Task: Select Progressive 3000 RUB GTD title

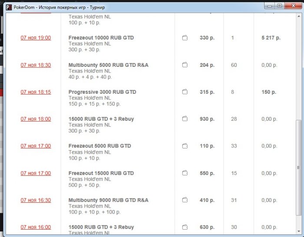Action: pos(102,92)
